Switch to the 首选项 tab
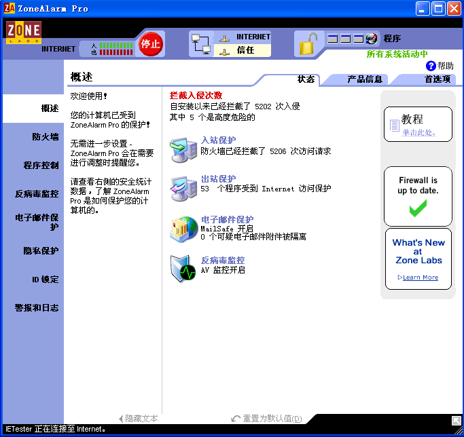464x437 pixels. coord(438,79)
